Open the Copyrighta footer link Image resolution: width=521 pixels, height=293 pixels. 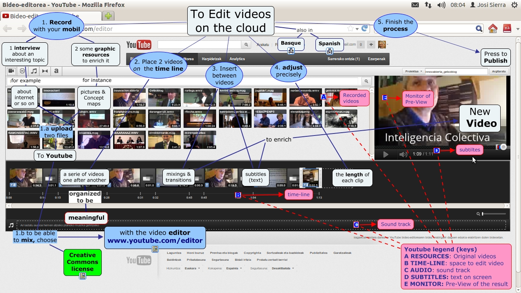[252, 253]
